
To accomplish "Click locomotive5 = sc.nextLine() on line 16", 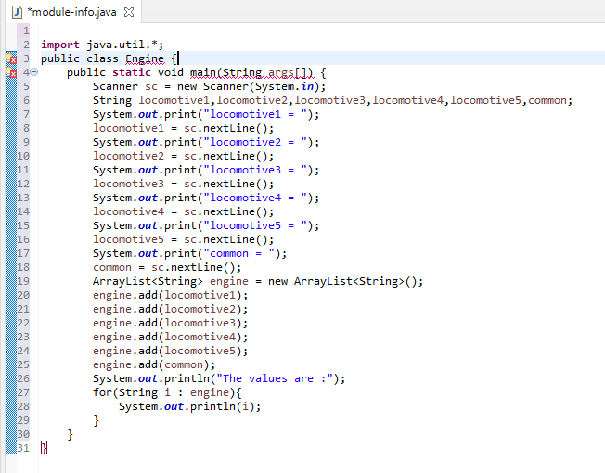I will (x=184, y=239).
